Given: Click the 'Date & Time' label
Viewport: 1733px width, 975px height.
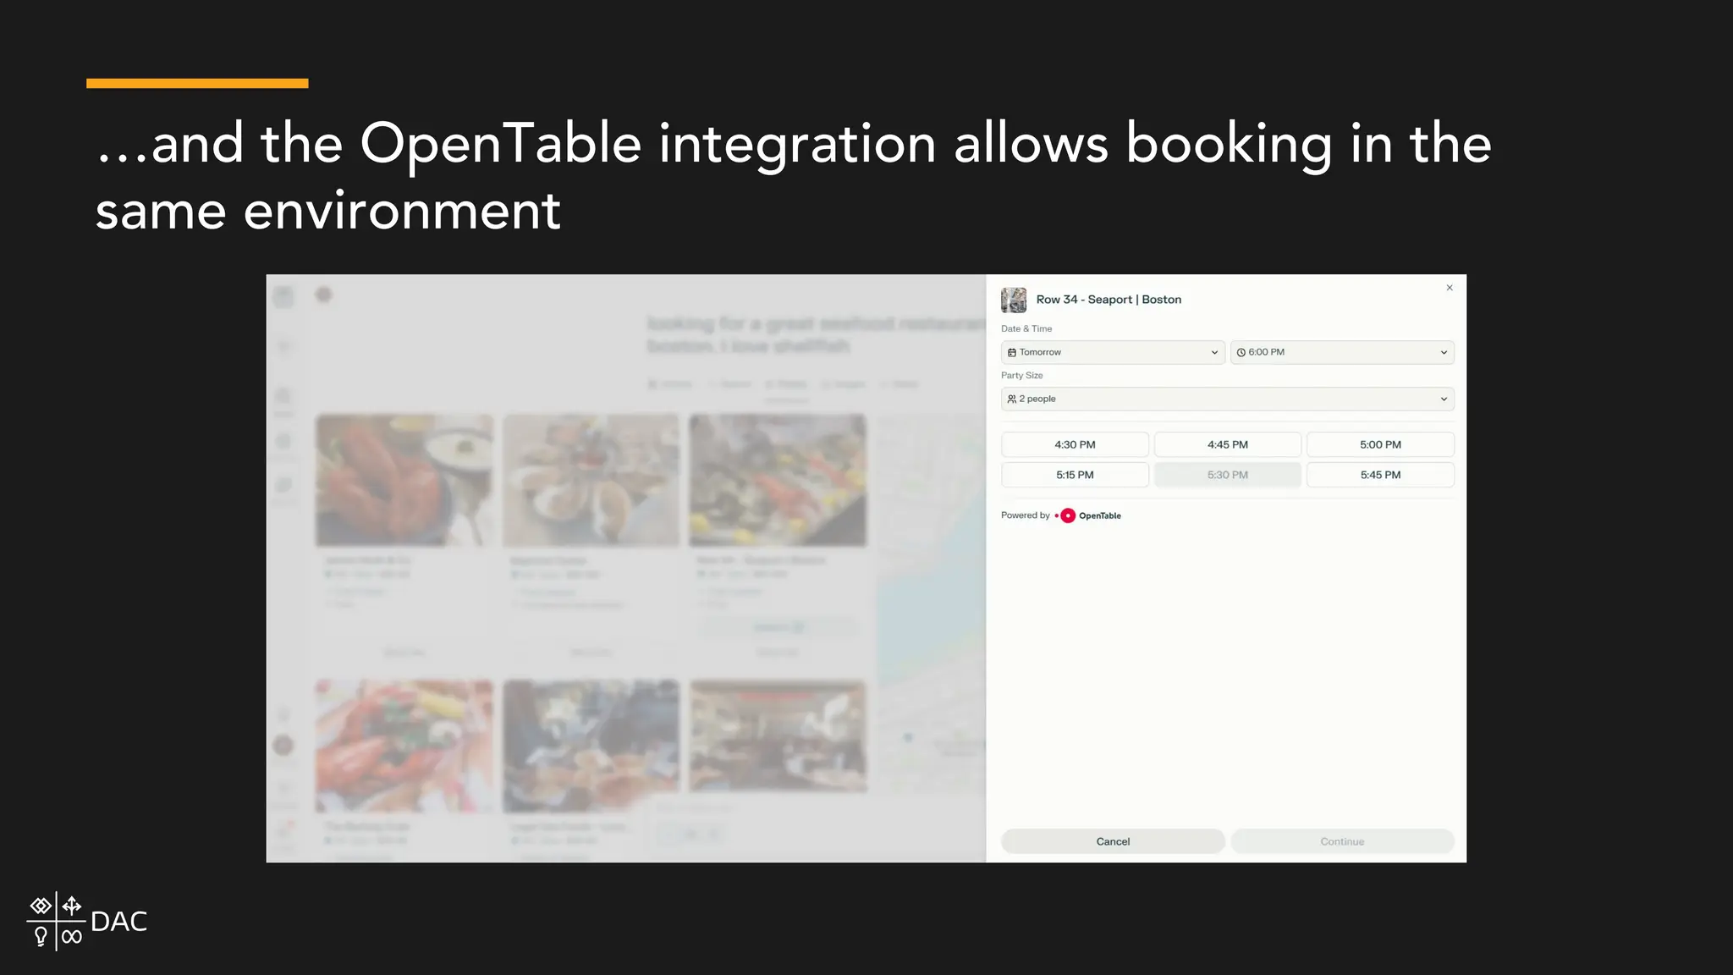Looking at the screenshot, I should (x=1026, y=328).
